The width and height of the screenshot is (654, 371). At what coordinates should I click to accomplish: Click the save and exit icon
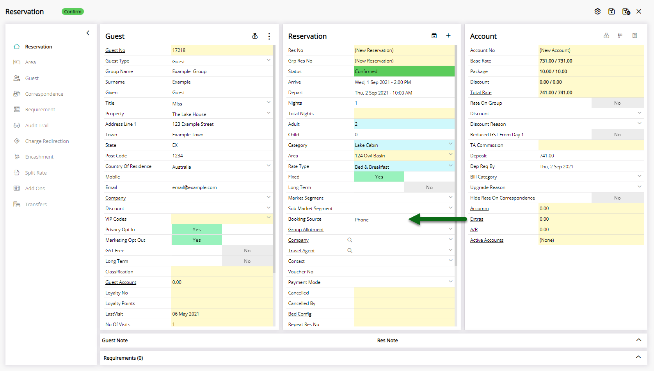tap(626, 11)
